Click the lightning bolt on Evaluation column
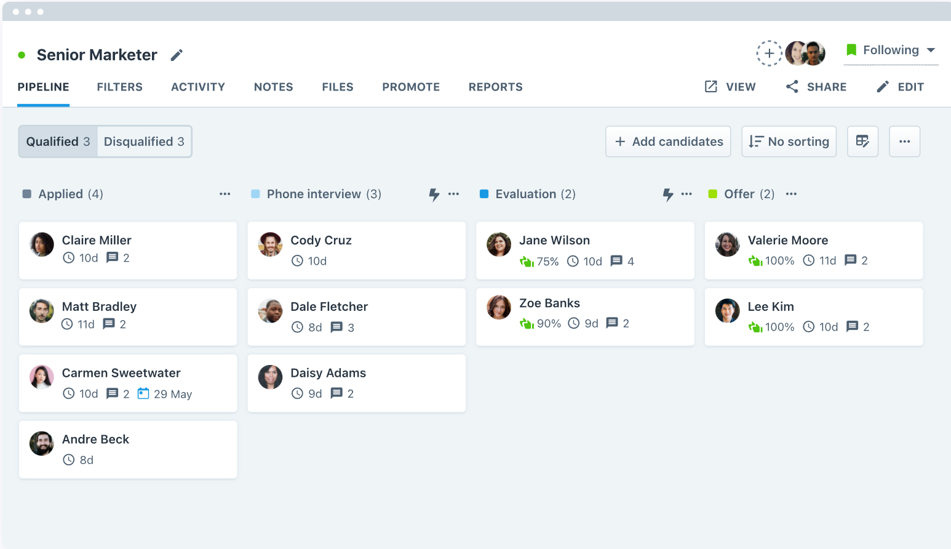This screenshot has width=951, height=549. tap(668, 194)
